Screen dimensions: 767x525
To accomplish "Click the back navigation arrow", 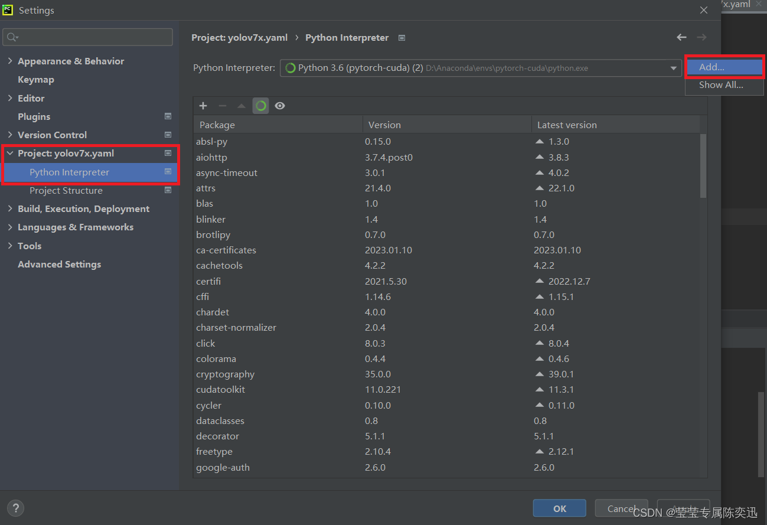I will tap(681, 37).
